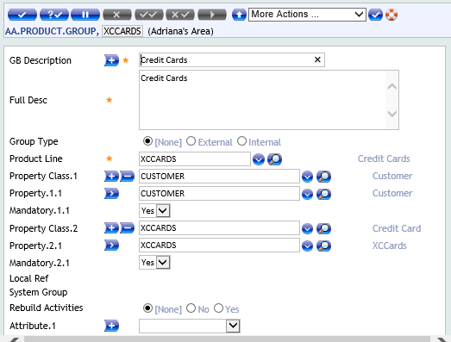Set Rebuild Activities to Yes
Image resolution: width=451 pixels, height=342 pixels.
point(218,308)
